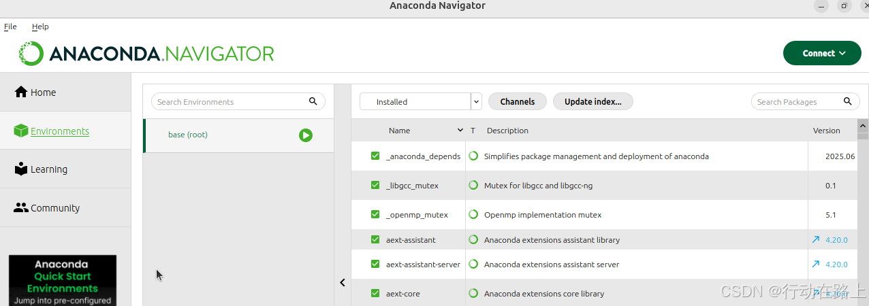
Task: Click 'Anaconda extensions assistant server' description
Action: click(552, 265)
